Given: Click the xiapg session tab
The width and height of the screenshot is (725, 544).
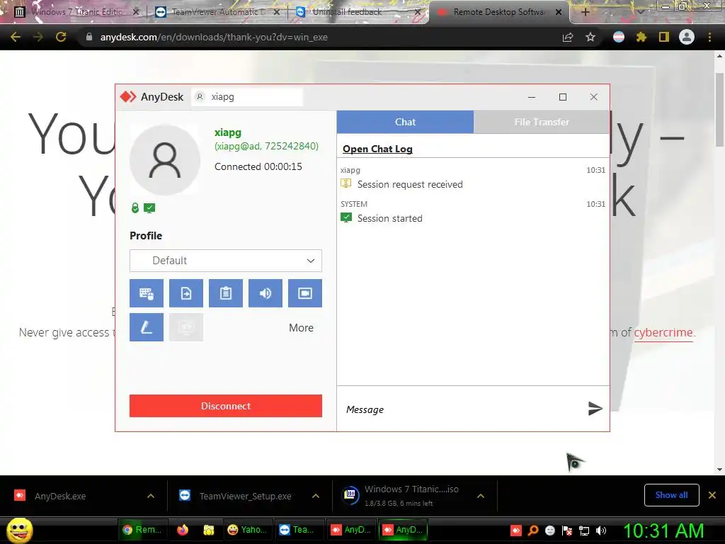Looking at the screenshot, I should pyautogui.click(x=247, y=96).
